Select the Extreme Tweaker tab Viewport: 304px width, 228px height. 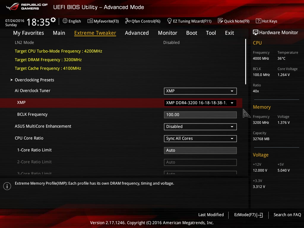tap(95, 33)
